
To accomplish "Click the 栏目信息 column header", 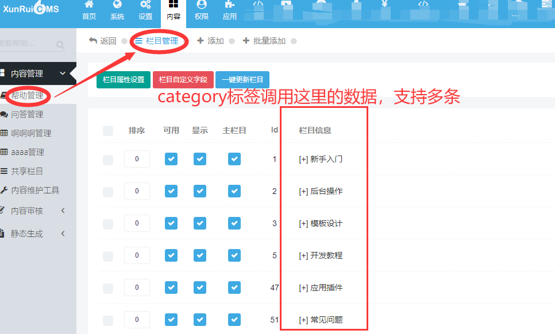I will click(315, 130).
